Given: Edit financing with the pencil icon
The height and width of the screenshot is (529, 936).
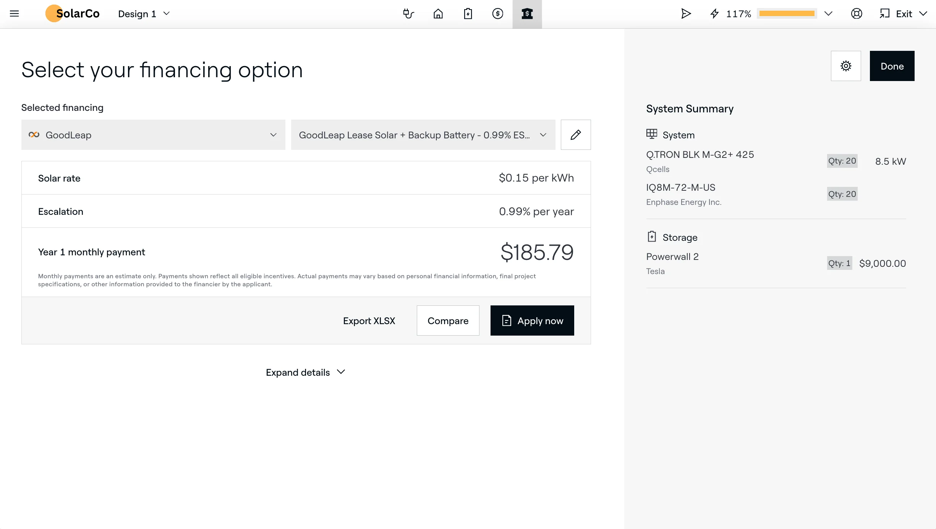Looking at the screenshot, I should pos(576,135).
